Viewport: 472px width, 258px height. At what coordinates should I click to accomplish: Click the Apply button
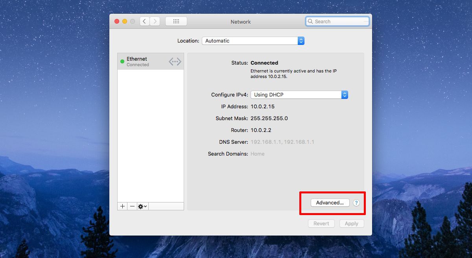coord(352,223)
